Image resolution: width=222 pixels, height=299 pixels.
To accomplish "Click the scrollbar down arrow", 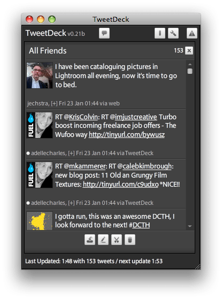I will pyautogui.click(x=189, y=226).
